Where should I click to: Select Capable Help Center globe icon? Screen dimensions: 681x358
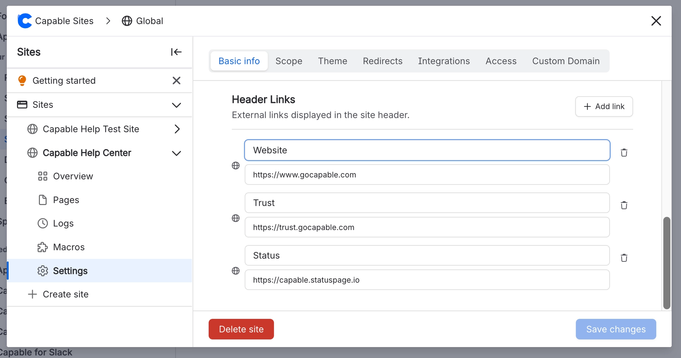(32, 153)
